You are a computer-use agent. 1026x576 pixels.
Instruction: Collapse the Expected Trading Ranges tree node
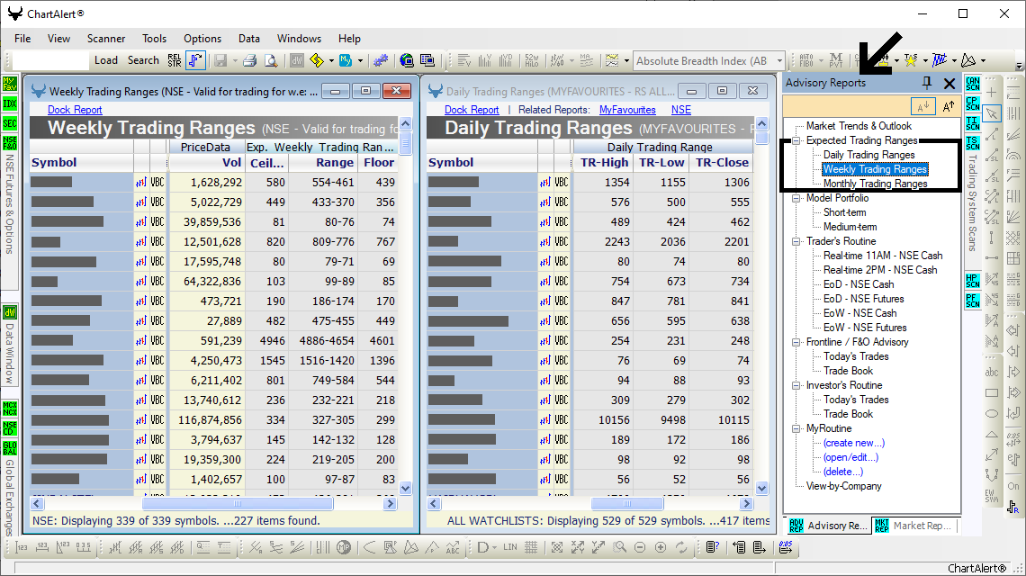click(796, 140)
